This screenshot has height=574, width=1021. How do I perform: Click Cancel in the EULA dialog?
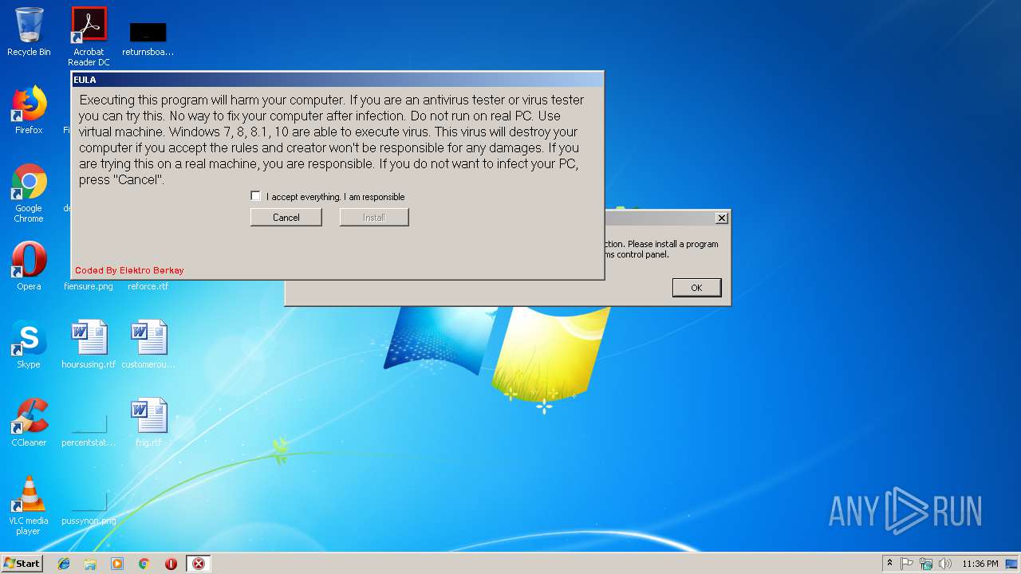pos(286,218)
